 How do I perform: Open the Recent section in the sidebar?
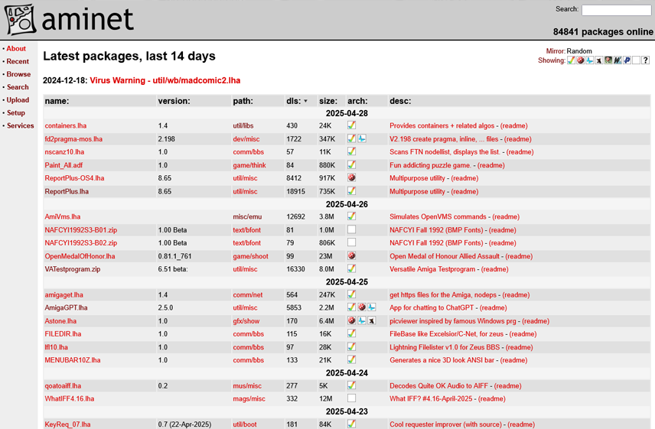(18, 61)
